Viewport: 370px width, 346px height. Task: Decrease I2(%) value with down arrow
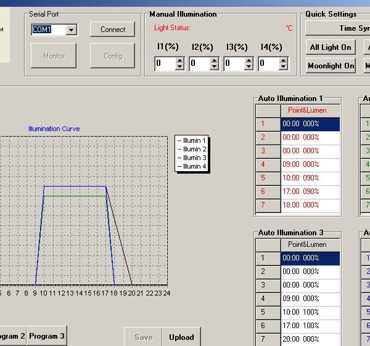point(214,67)
